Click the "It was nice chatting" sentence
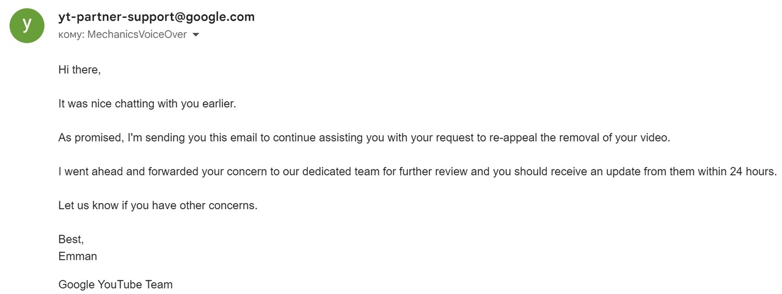Viewport: 782px width, 294px height. tap(147, 104)
